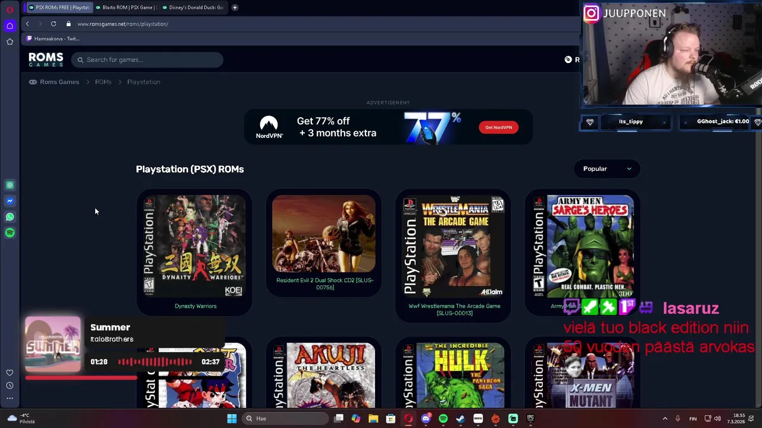Open the Harmaakorva Twitch bookmark
The image size is (762, 428).
[53, 39]
